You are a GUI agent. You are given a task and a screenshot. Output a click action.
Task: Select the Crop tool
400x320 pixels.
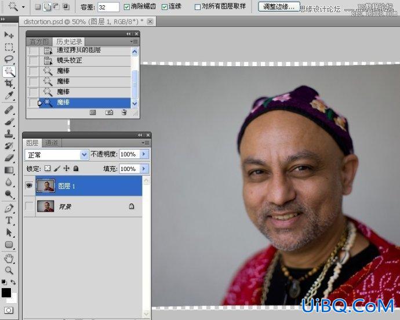point(9,83)
